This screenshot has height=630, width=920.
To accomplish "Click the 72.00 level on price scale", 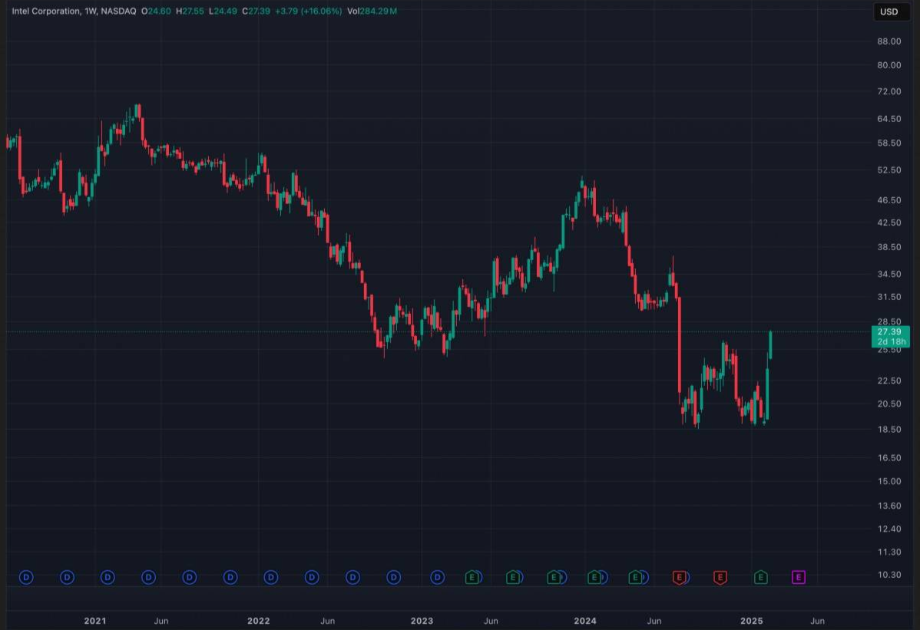I will (x=889, y=91).
